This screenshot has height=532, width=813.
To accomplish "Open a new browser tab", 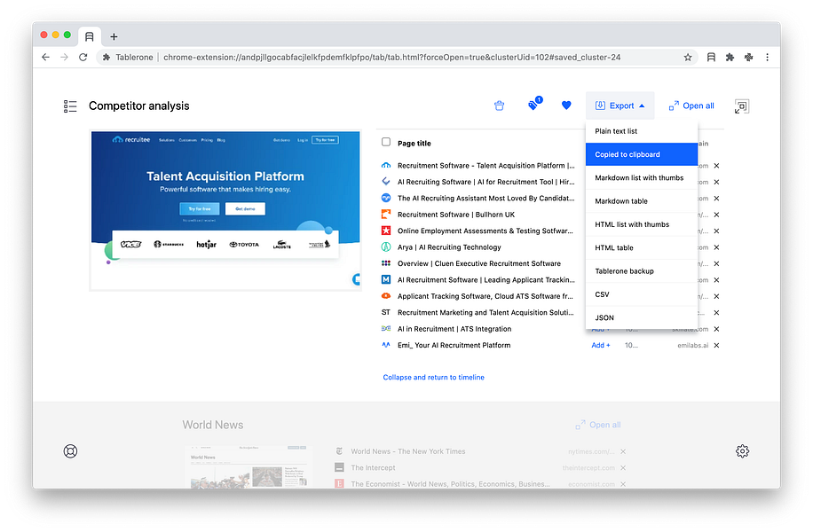I will [114, 36].
